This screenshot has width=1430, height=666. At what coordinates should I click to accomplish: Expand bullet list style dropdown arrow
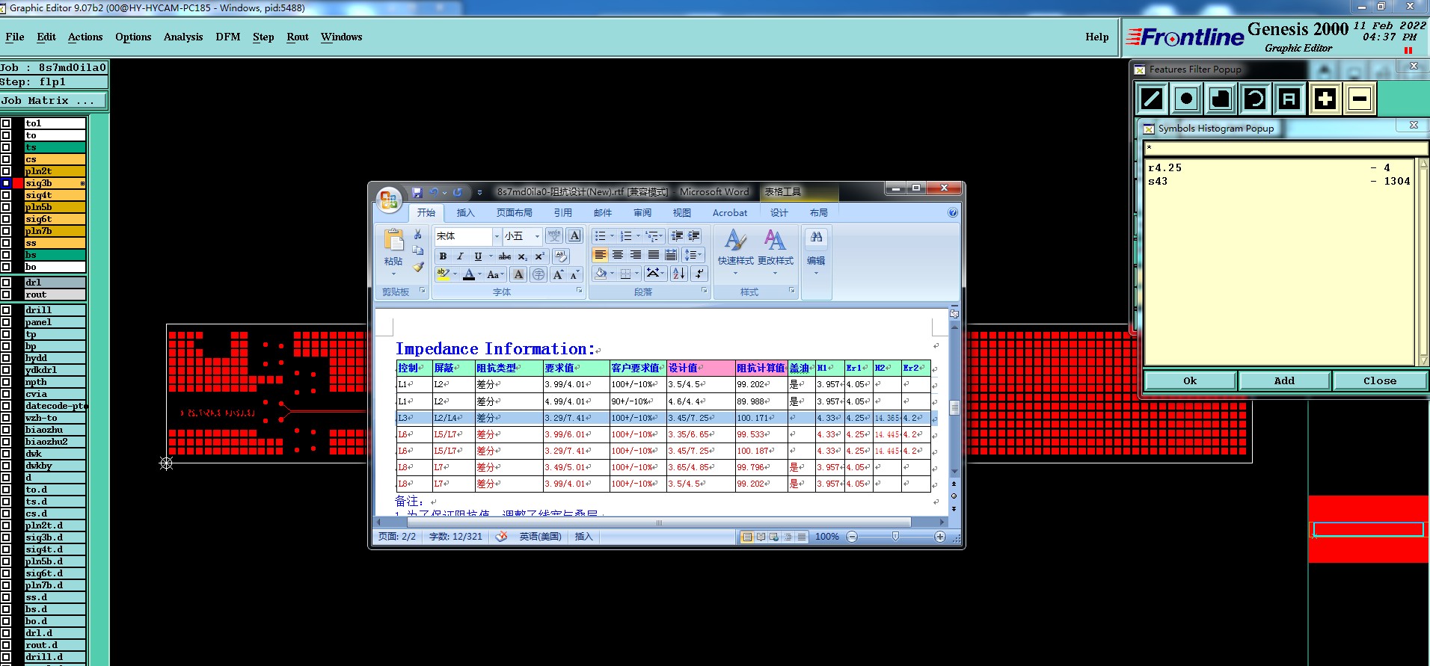[613, 236]
